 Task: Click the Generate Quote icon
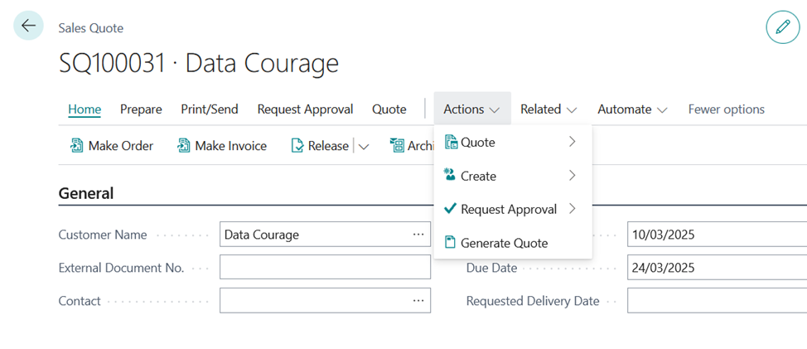(x=452, y=243)
